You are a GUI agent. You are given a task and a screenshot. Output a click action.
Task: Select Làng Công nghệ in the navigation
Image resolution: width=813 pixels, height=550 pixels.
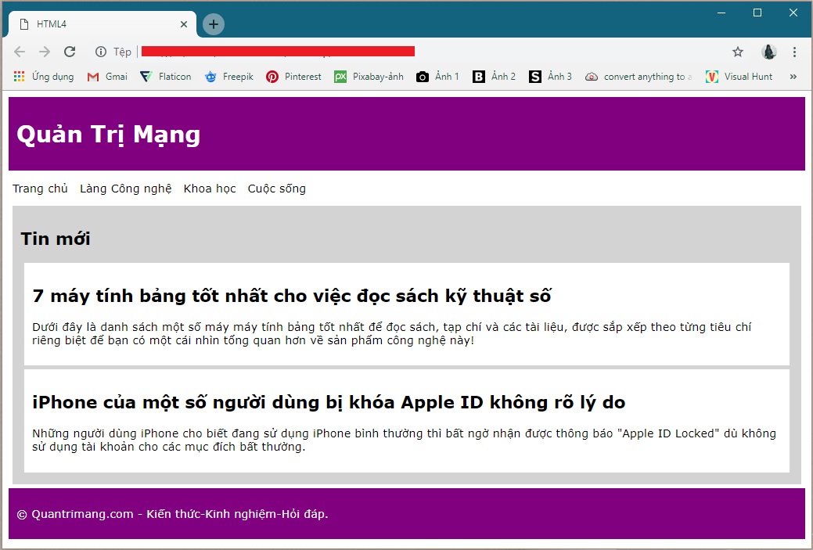pos(125,189)
